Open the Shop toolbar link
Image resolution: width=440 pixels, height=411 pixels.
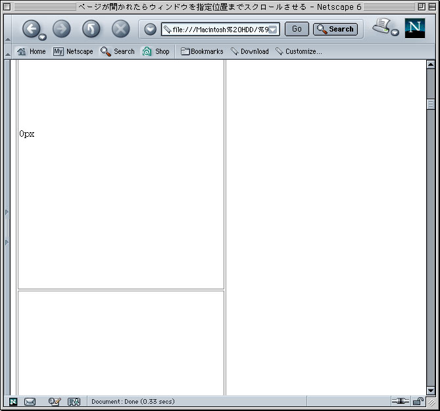click(156, 51)
